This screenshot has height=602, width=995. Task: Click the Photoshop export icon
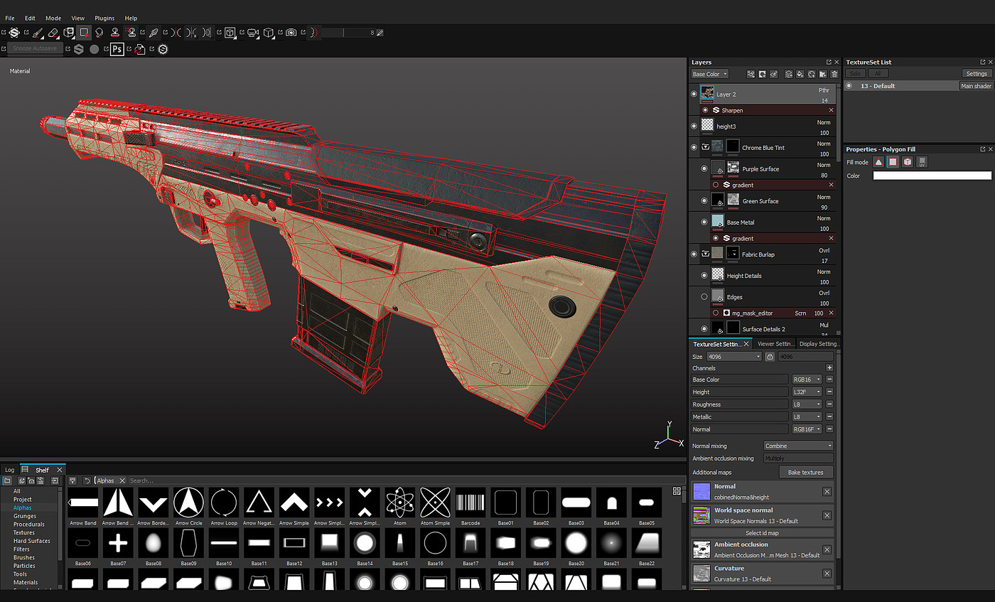coord(117,49)
